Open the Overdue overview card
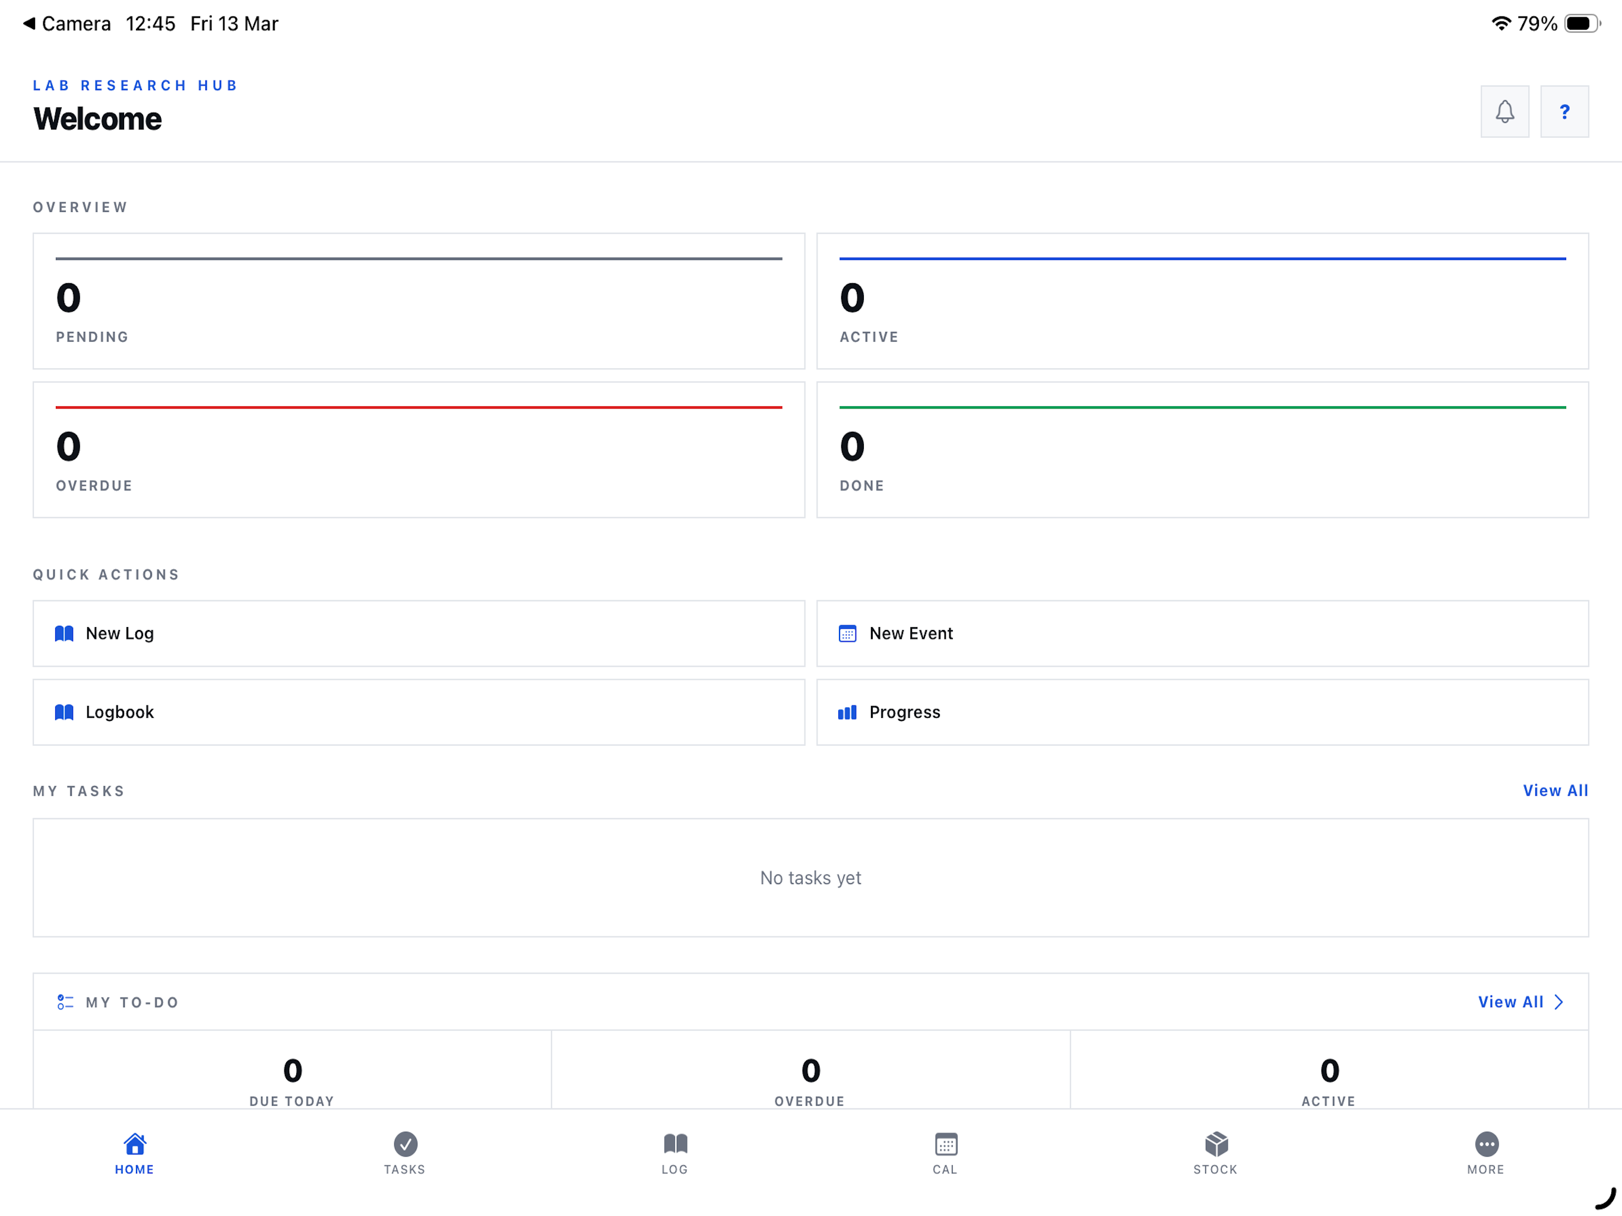This screenshot has width=1622, height=1216. (419, 449)
